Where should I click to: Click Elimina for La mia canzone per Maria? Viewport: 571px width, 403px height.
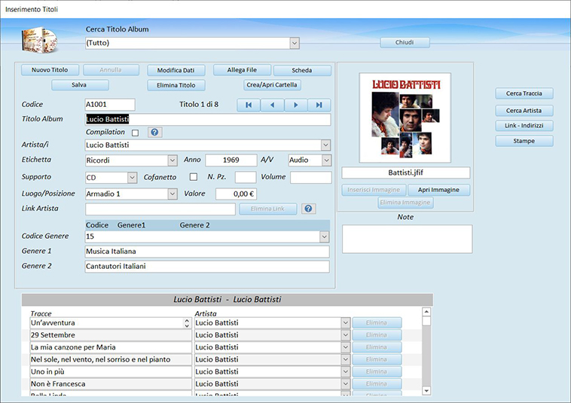(x=377, y=347)
